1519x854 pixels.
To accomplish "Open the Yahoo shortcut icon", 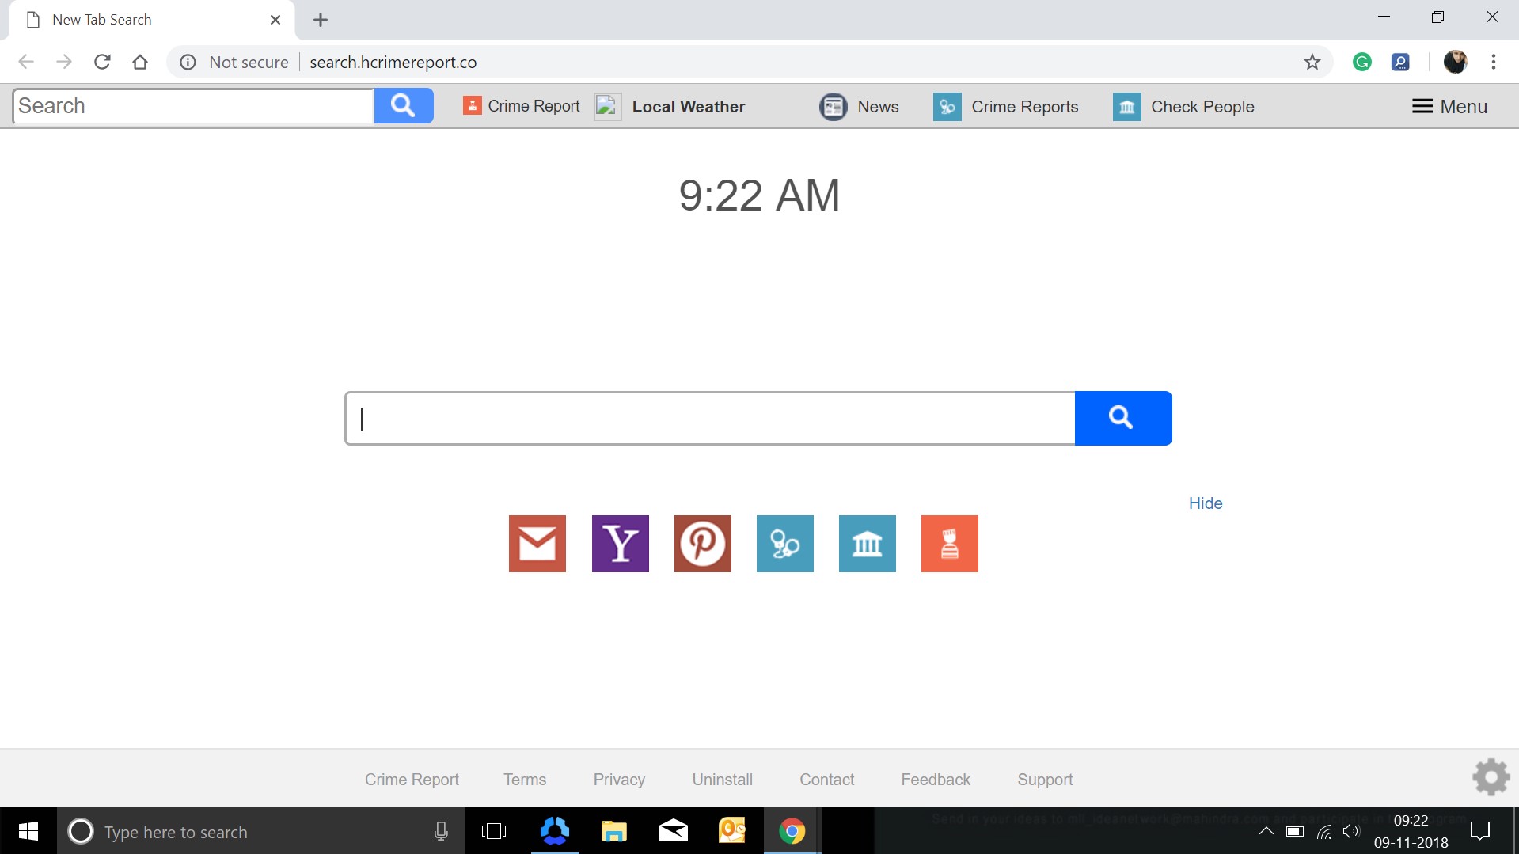I will click(x=620, y=544).
